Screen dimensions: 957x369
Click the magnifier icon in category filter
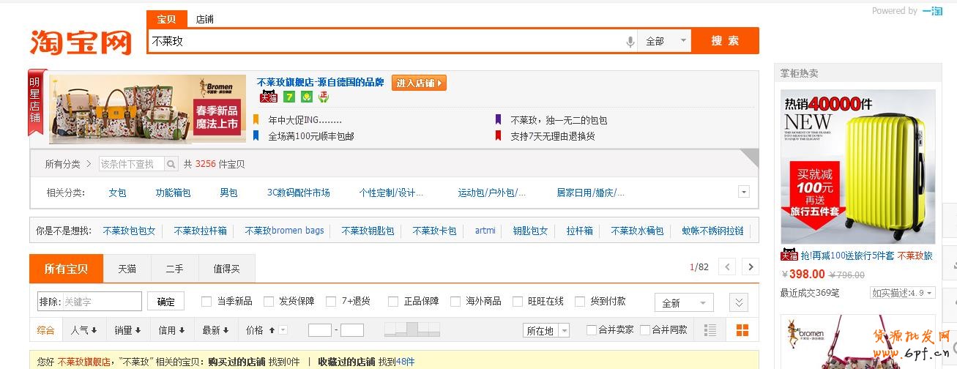(x=171, y=164)
